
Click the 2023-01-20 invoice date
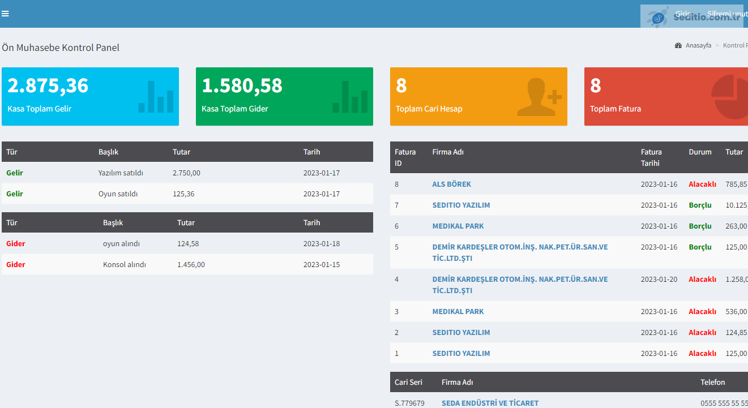click(659, 279)
